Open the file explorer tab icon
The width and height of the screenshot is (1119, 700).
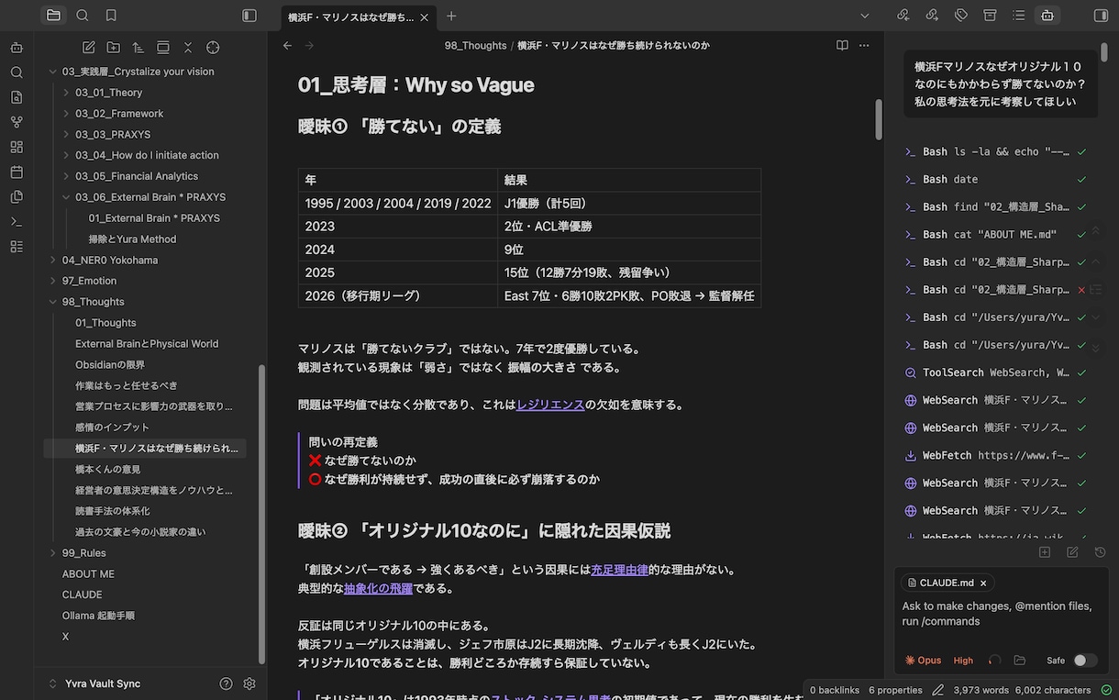point(53,16)
